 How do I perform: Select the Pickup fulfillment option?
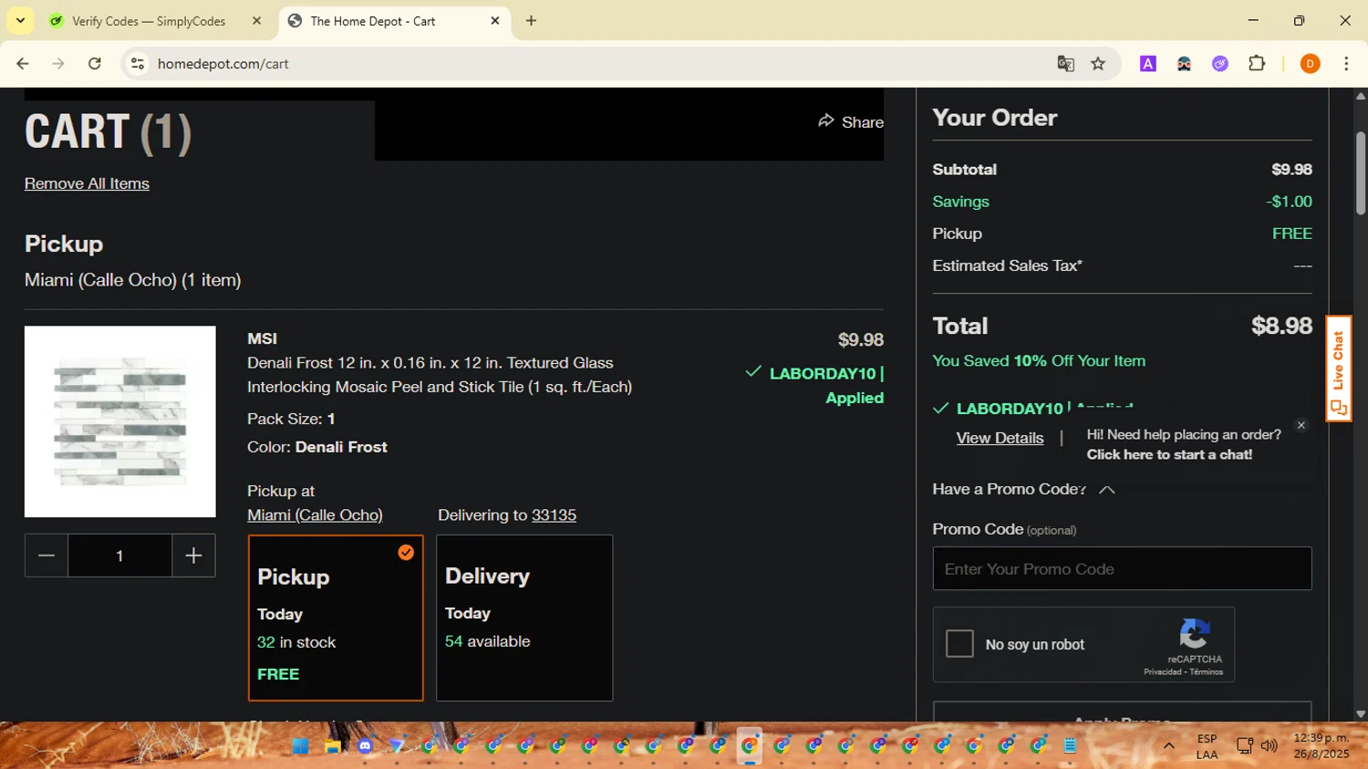(336, 618)
